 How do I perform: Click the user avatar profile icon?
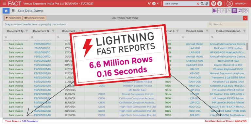pyautogui.click(x=229, y=4)
